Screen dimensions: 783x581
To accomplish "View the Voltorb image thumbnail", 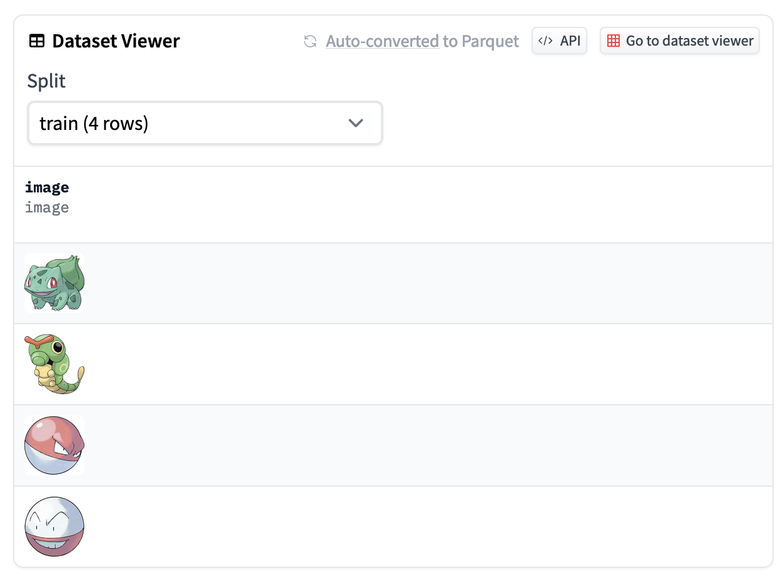I will [x=54, y=445].
